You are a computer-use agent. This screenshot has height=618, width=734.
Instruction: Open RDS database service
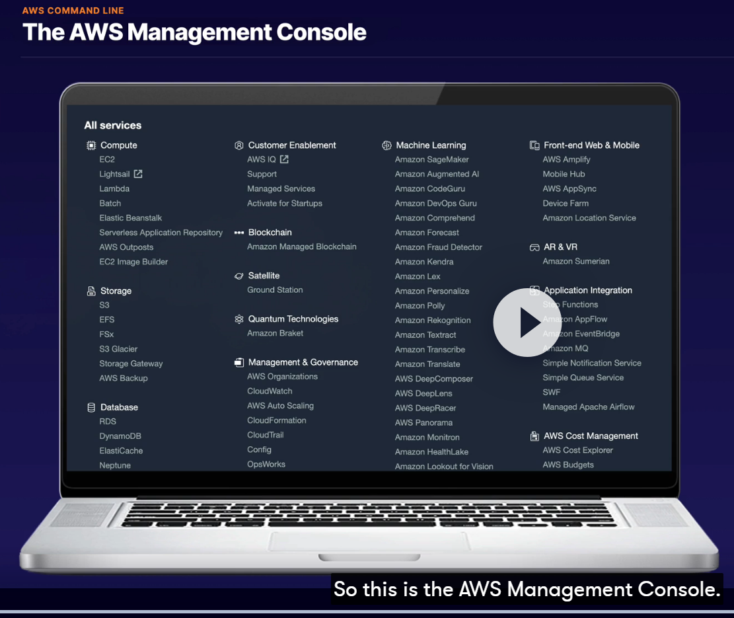pyautogui.click(x=108, y=422)
